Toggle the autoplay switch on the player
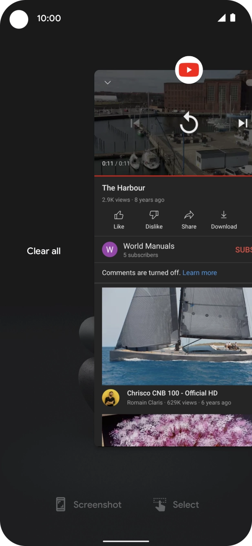The height and width of the screenshot is (546, 252). [x=248, y=83]
